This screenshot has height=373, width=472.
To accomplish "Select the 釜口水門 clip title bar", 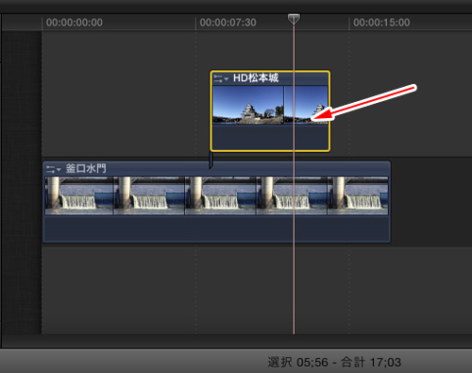I will 216,169.
